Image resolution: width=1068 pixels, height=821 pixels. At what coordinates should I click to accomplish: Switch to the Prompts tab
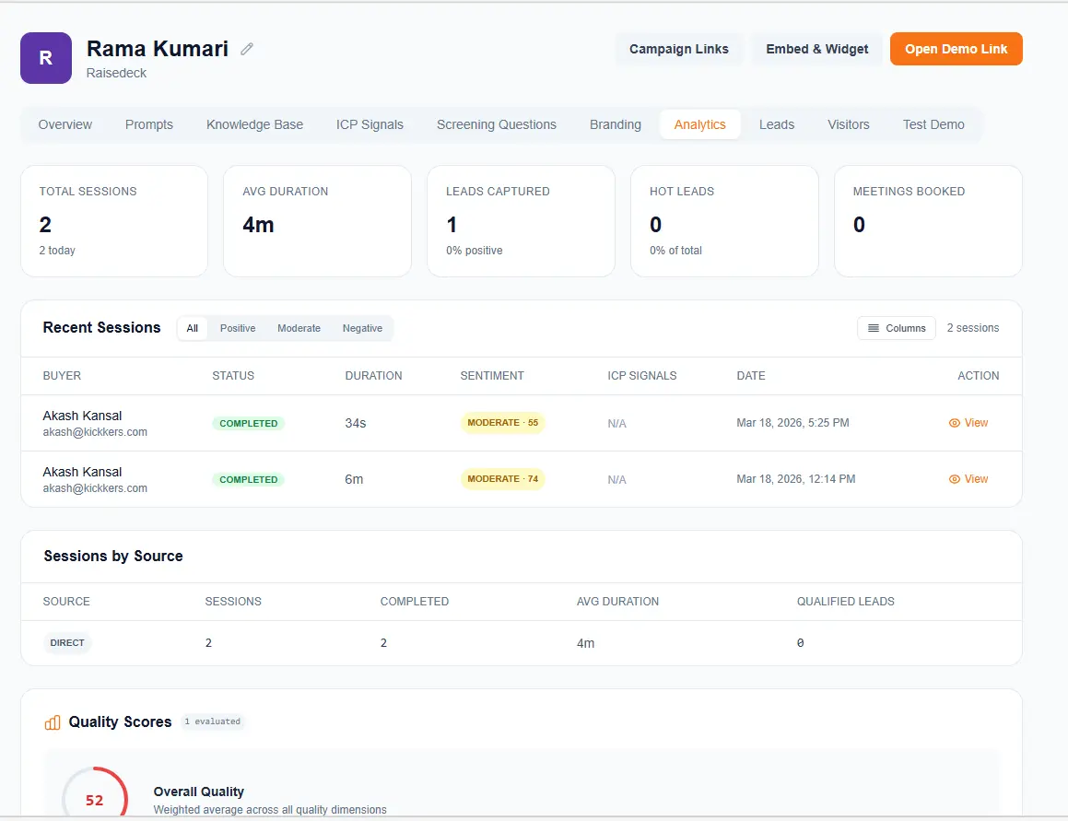pos(149,124)
